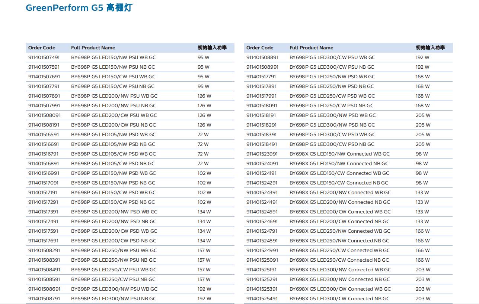Click product BY698X G5 LED150/NW Connected NB GC
Image resolution: width=479 pixels, height=304 pixels.
tap(339, 164)
